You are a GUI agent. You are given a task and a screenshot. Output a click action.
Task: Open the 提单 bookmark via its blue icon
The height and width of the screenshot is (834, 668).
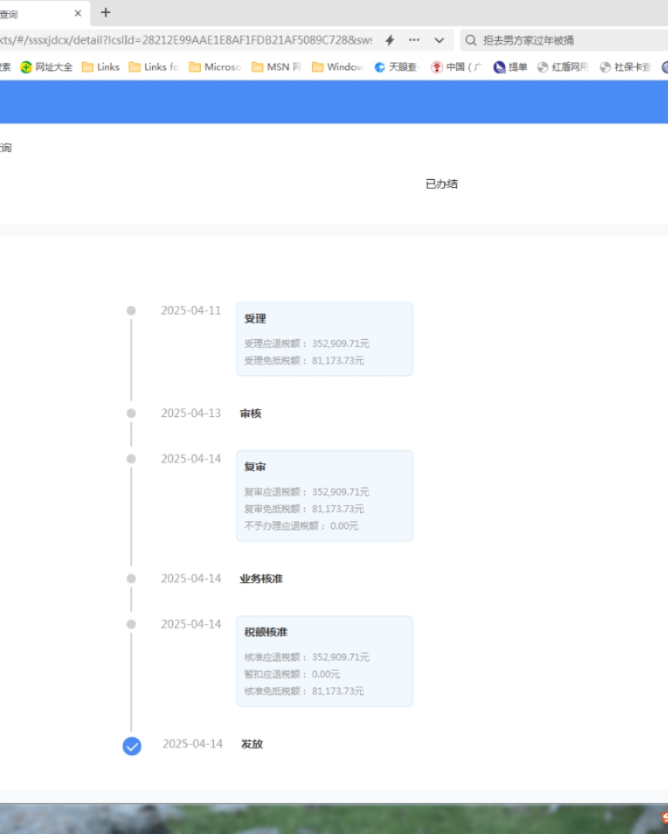click(497, 66)
